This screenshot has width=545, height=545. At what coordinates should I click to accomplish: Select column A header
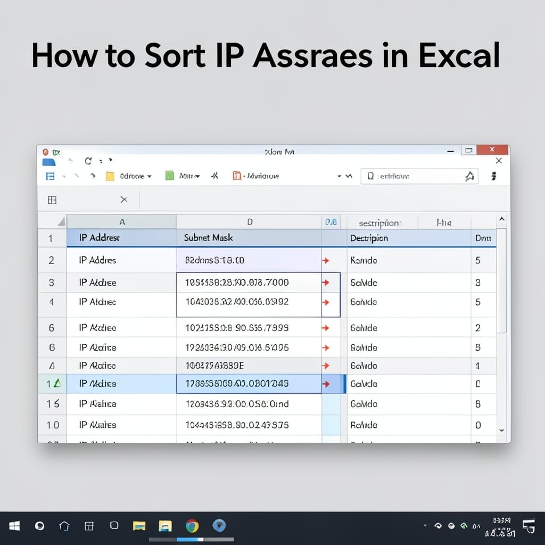(x=122, y=222)
